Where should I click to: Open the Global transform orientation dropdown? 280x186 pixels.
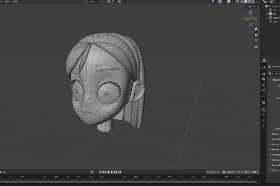coord(92,2)
